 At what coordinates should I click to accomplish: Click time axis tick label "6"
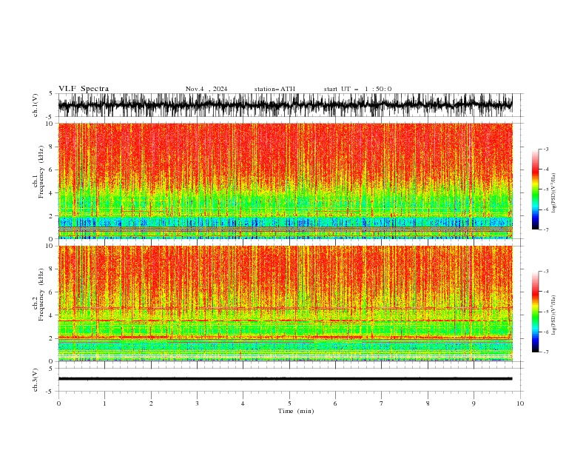click(335, 403)
